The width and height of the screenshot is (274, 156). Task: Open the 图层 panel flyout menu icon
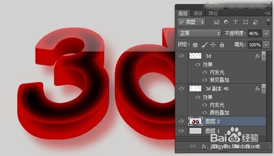268,13
